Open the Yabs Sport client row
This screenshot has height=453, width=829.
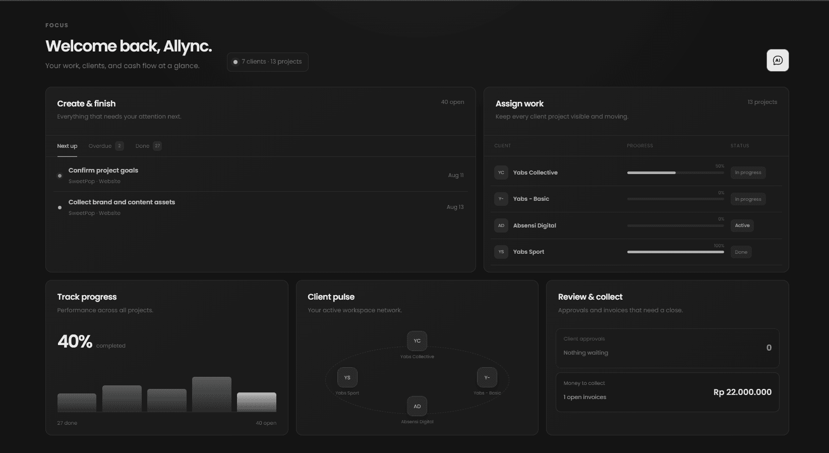point(636,252)
